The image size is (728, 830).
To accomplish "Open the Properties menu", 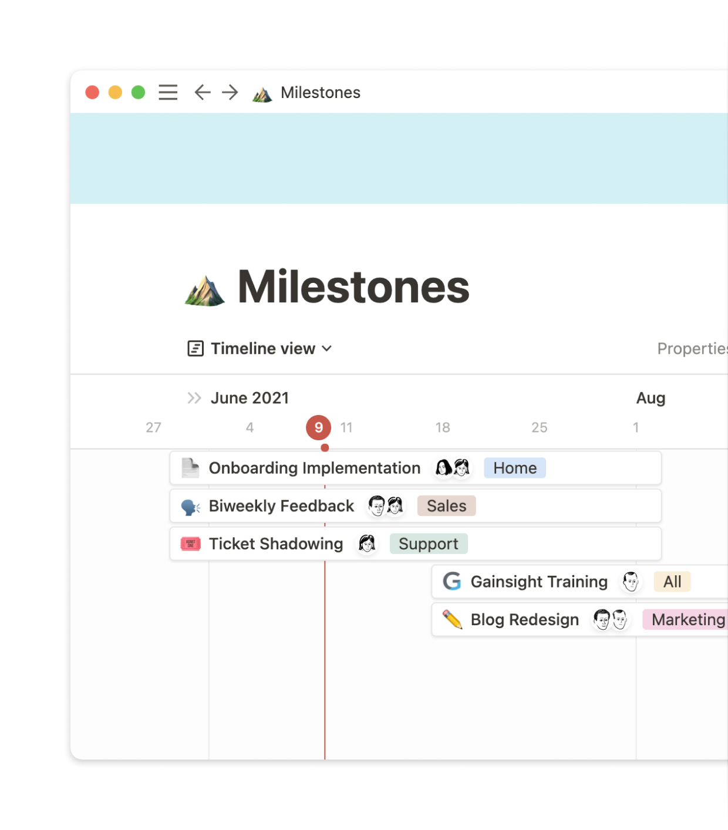I will pyautogui.click(x=692, y=349).
